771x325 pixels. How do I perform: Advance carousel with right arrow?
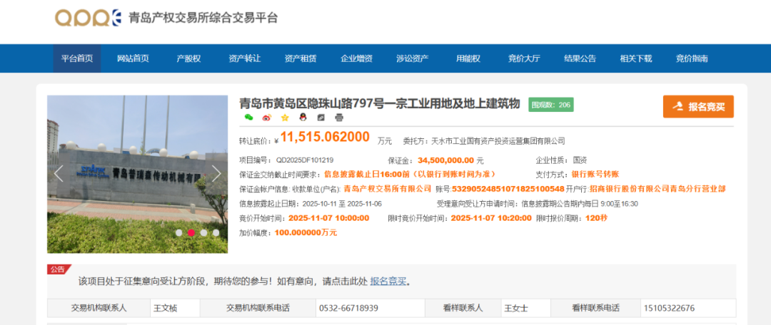[216, 173]
